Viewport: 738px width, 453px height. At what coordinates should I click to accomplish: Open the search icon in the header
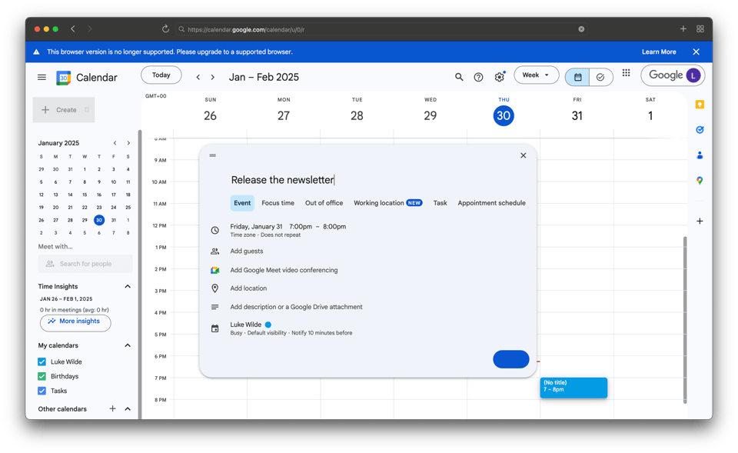[459, 77]
